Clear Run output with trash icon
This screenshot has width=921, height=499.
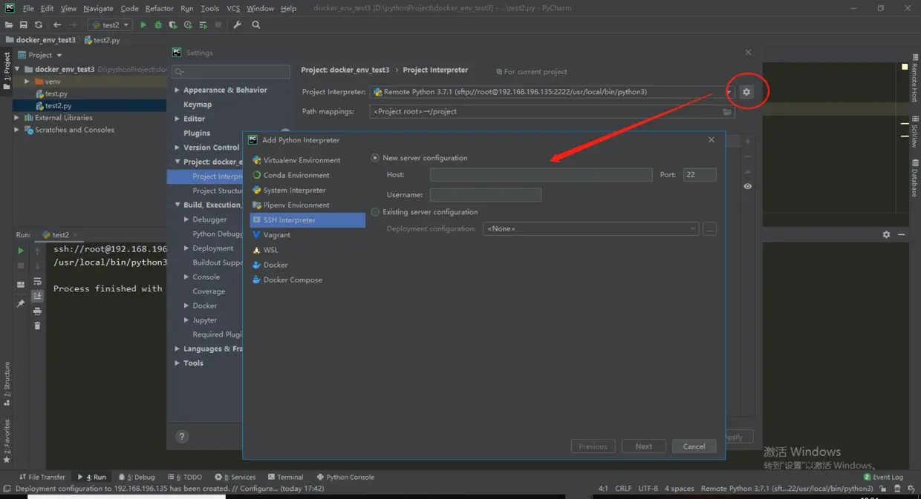click(37, 325)
